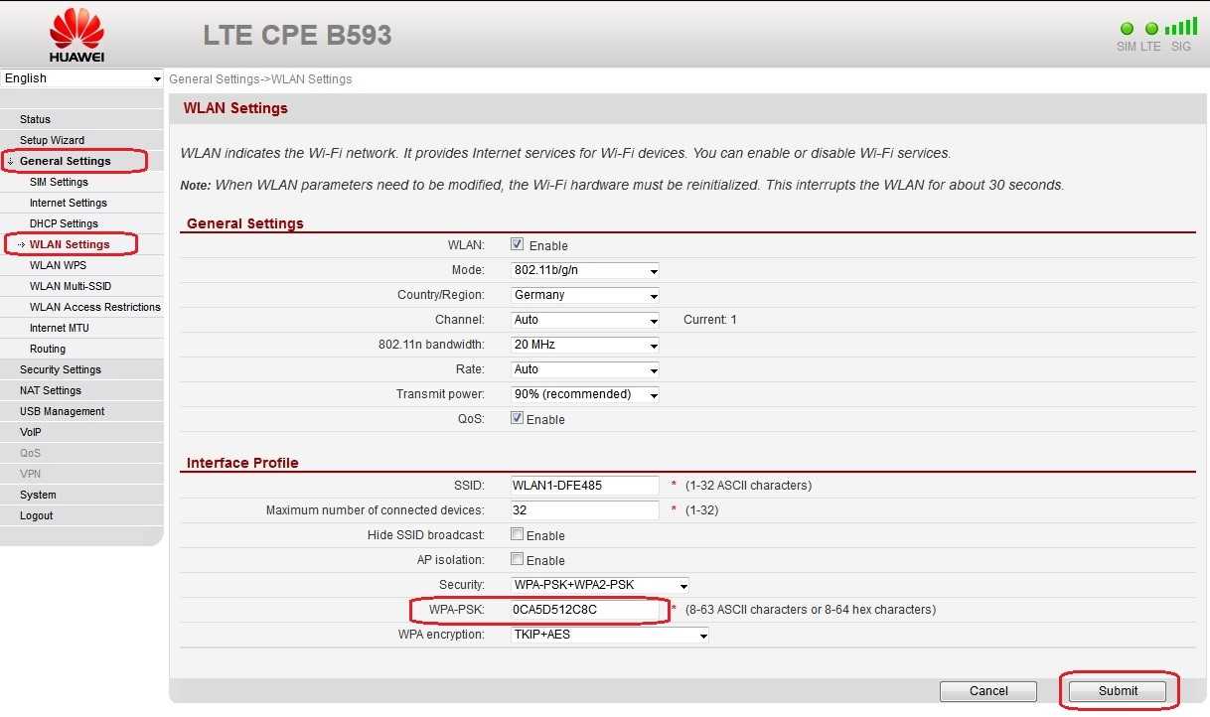Click the signal strength bars icon
1210x717 pixels.
point(1181,27)
